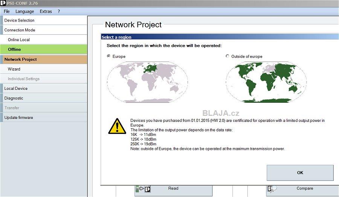The image size is (339, 197).
Task: Click the Outside of europe world map image
Action: pyautogui.click(x=266, y=82)
